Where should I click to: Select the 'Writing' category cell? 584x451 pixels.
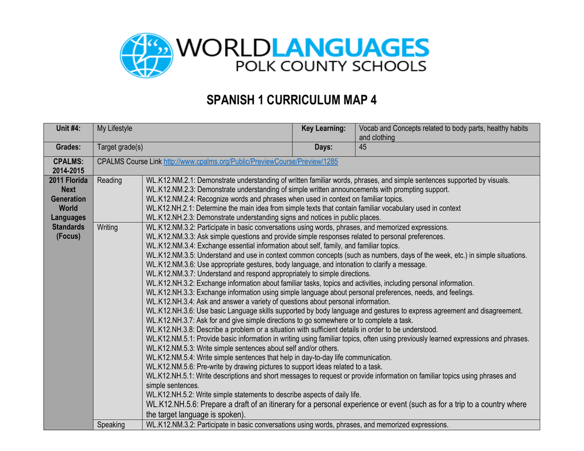tap(107, 227)
